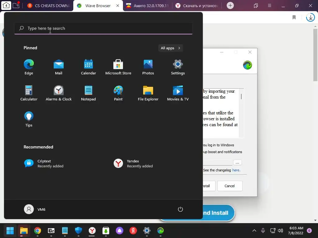The width and height of the screenshot is (318, 238).
Task: Open the Mail app
Action: tap(59, 67)
